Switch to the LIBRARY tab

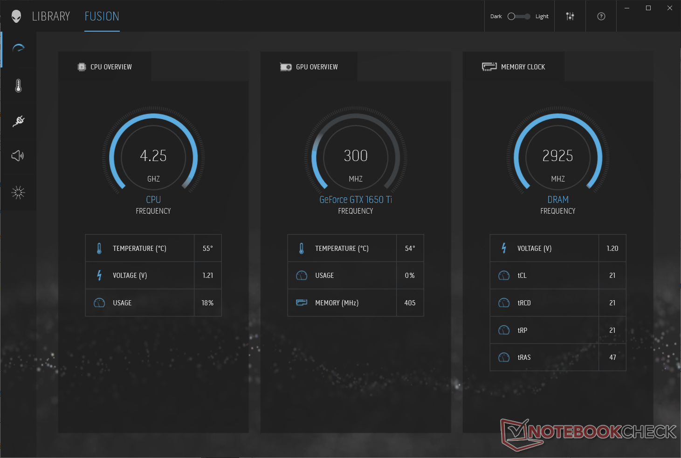(x=51, y=16)
